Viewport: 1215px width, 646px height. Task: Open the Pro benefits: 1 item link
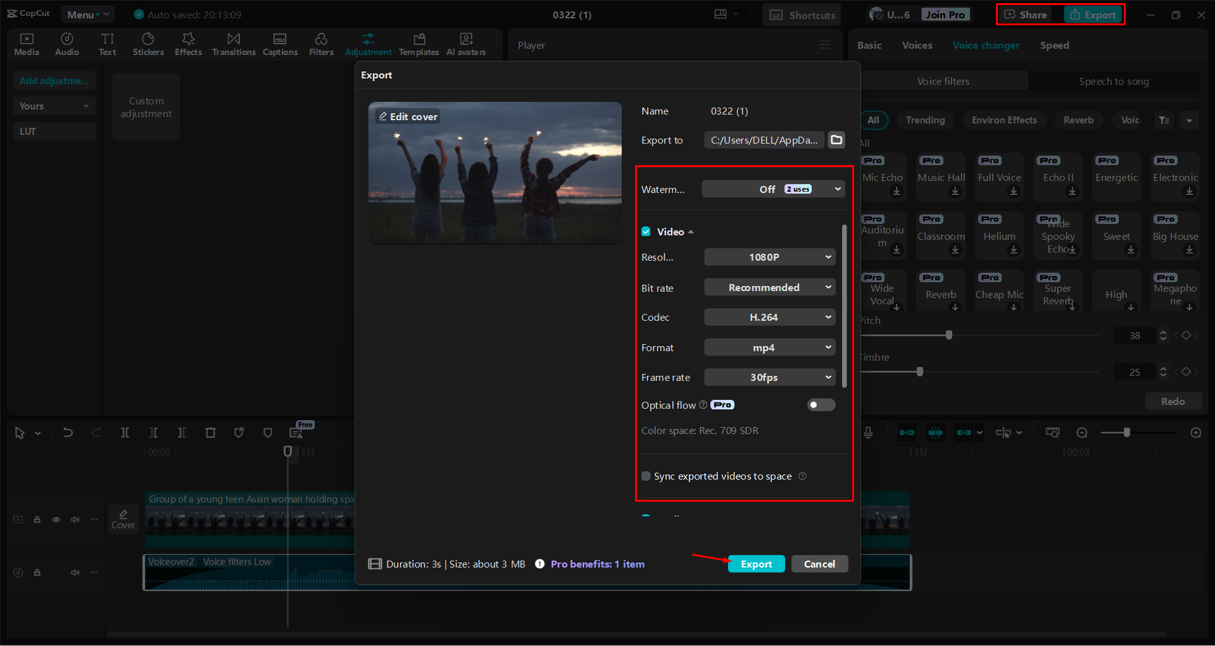point(598,564)
